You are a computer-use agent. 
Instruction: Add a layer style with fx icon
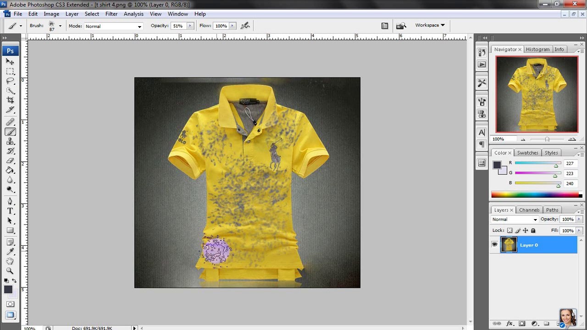509,324
